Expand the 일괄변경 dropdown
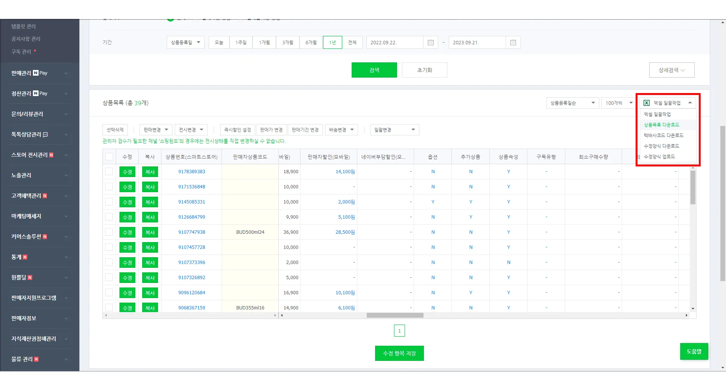The image size is (726, 390). click(x=394, y=130)
